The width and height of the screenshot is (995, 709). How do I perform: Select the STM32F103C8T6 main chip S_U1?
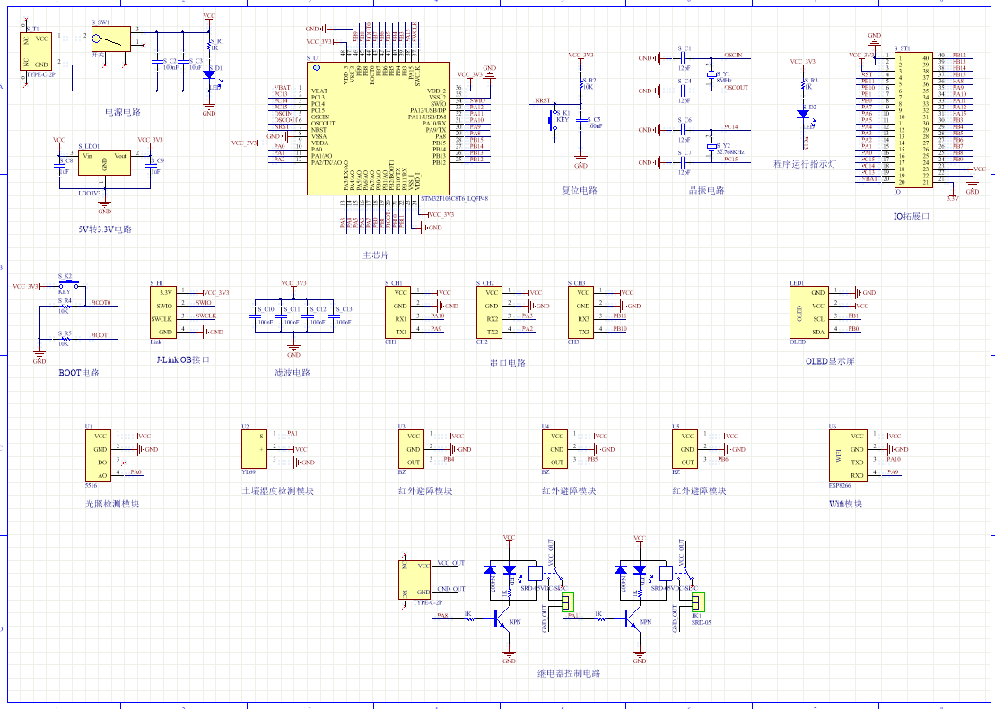[379, 128]
